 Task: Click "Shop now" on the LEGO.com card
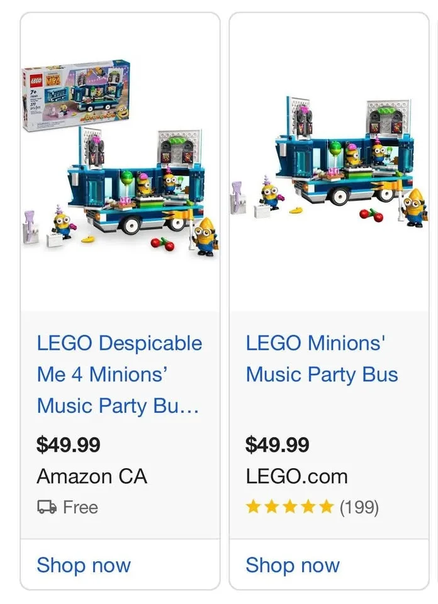pos(292,565)
